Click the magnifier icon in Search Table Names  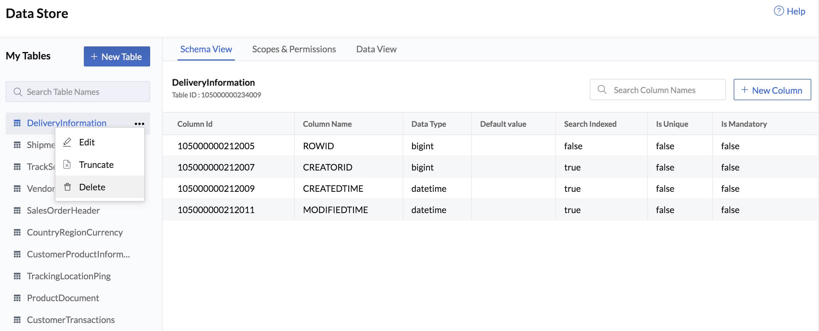click(x=18, y=92)
